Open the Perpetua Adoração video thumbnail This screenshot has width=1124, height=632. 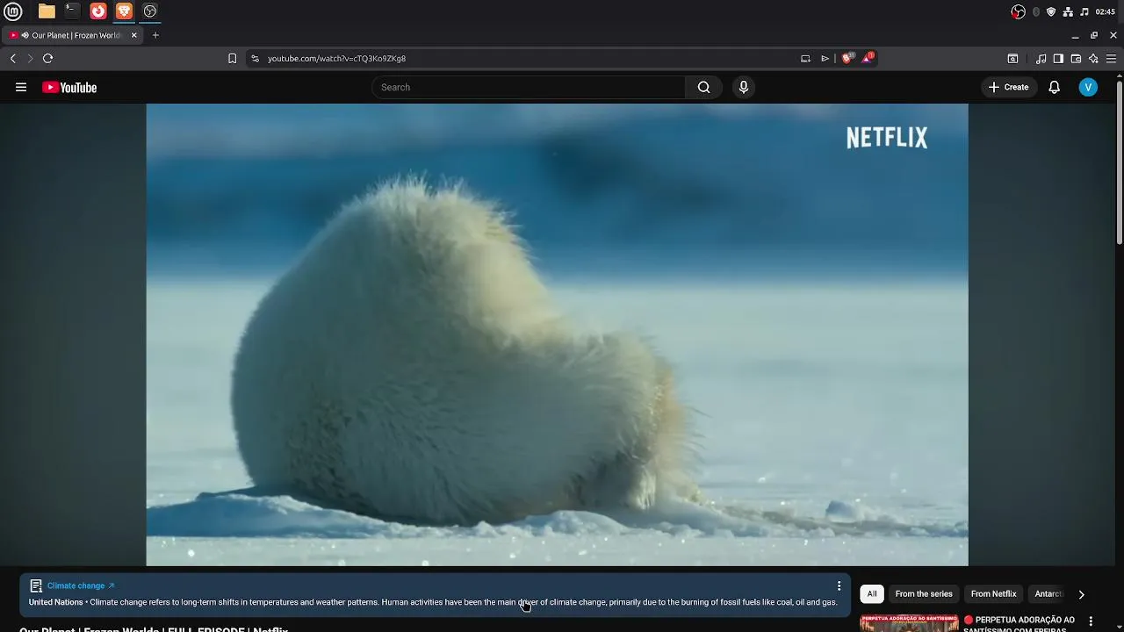[909, 623]
